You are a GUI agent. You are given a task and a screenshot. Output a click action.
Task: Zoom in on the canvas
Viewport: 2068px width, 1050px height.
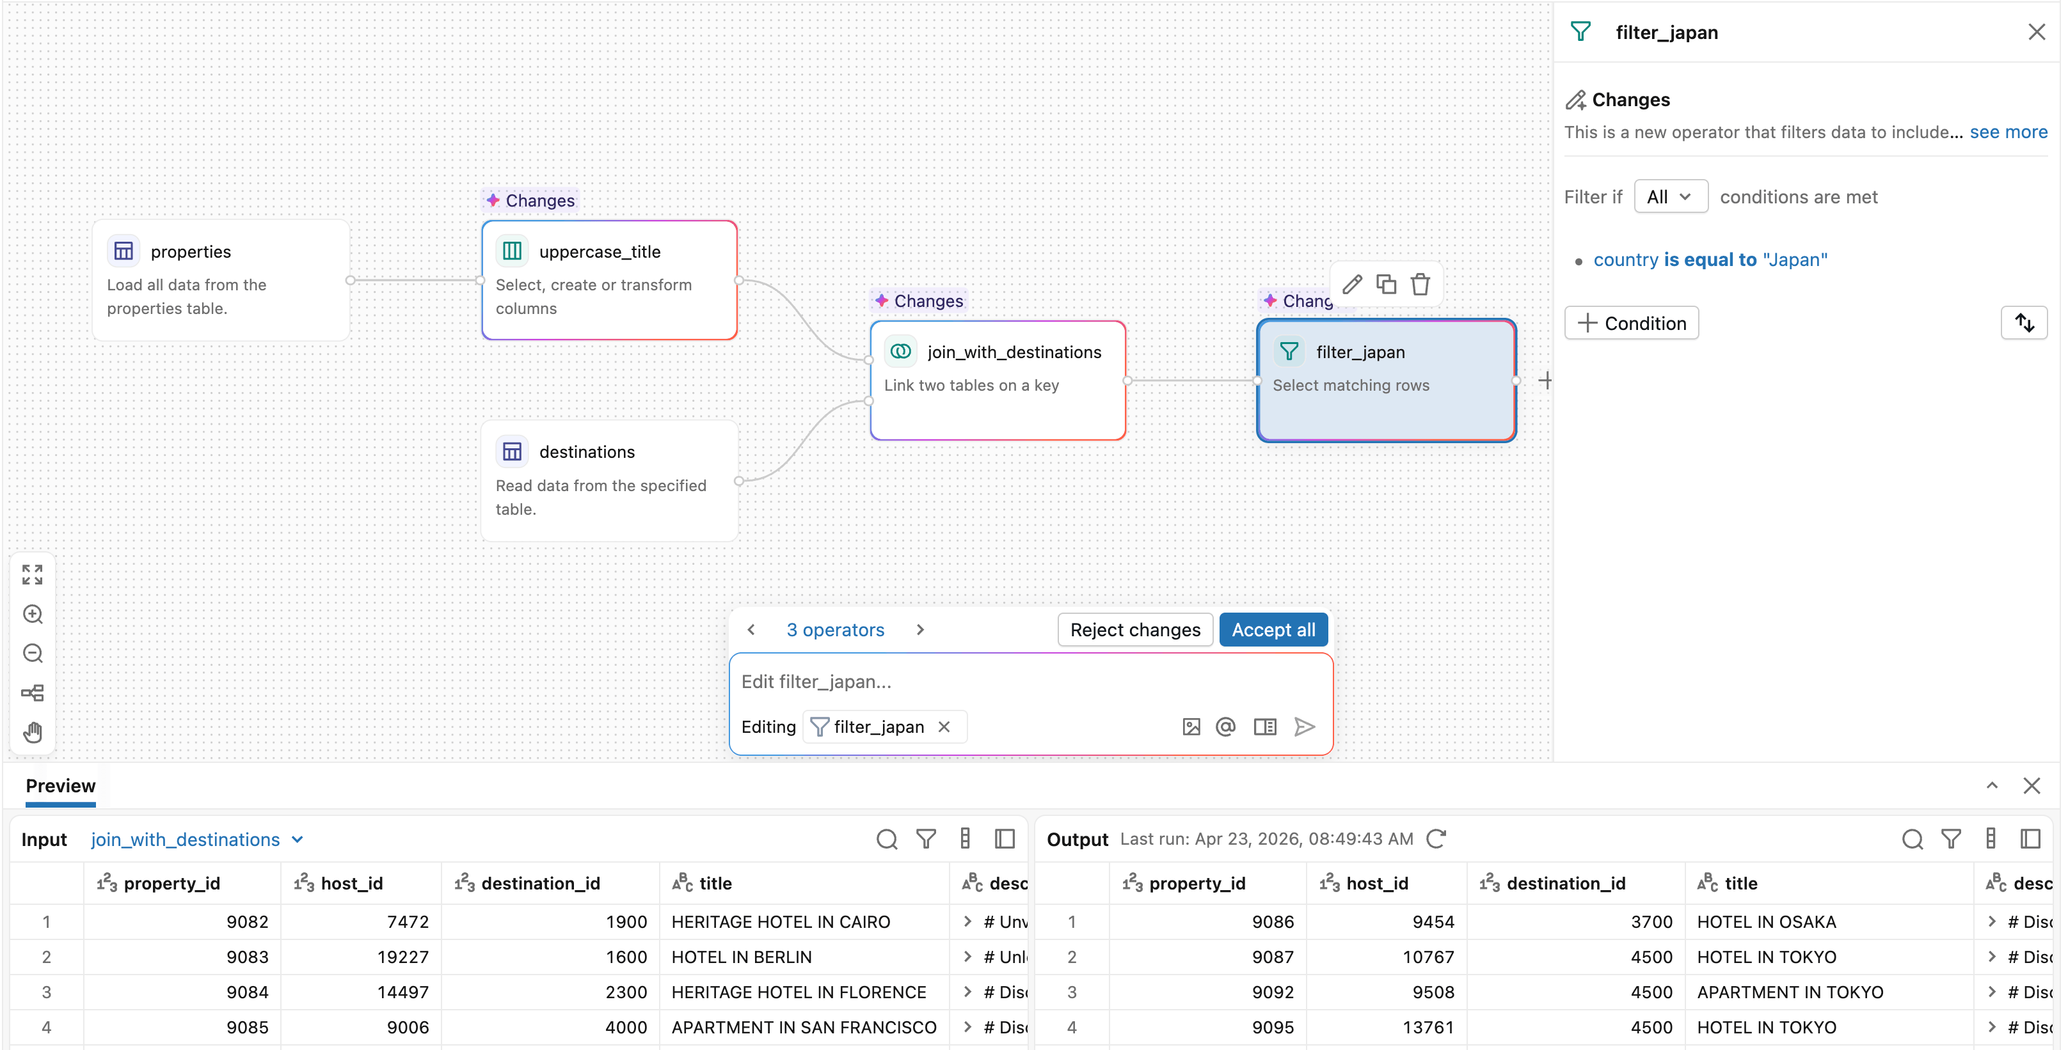tap(33, 614)
